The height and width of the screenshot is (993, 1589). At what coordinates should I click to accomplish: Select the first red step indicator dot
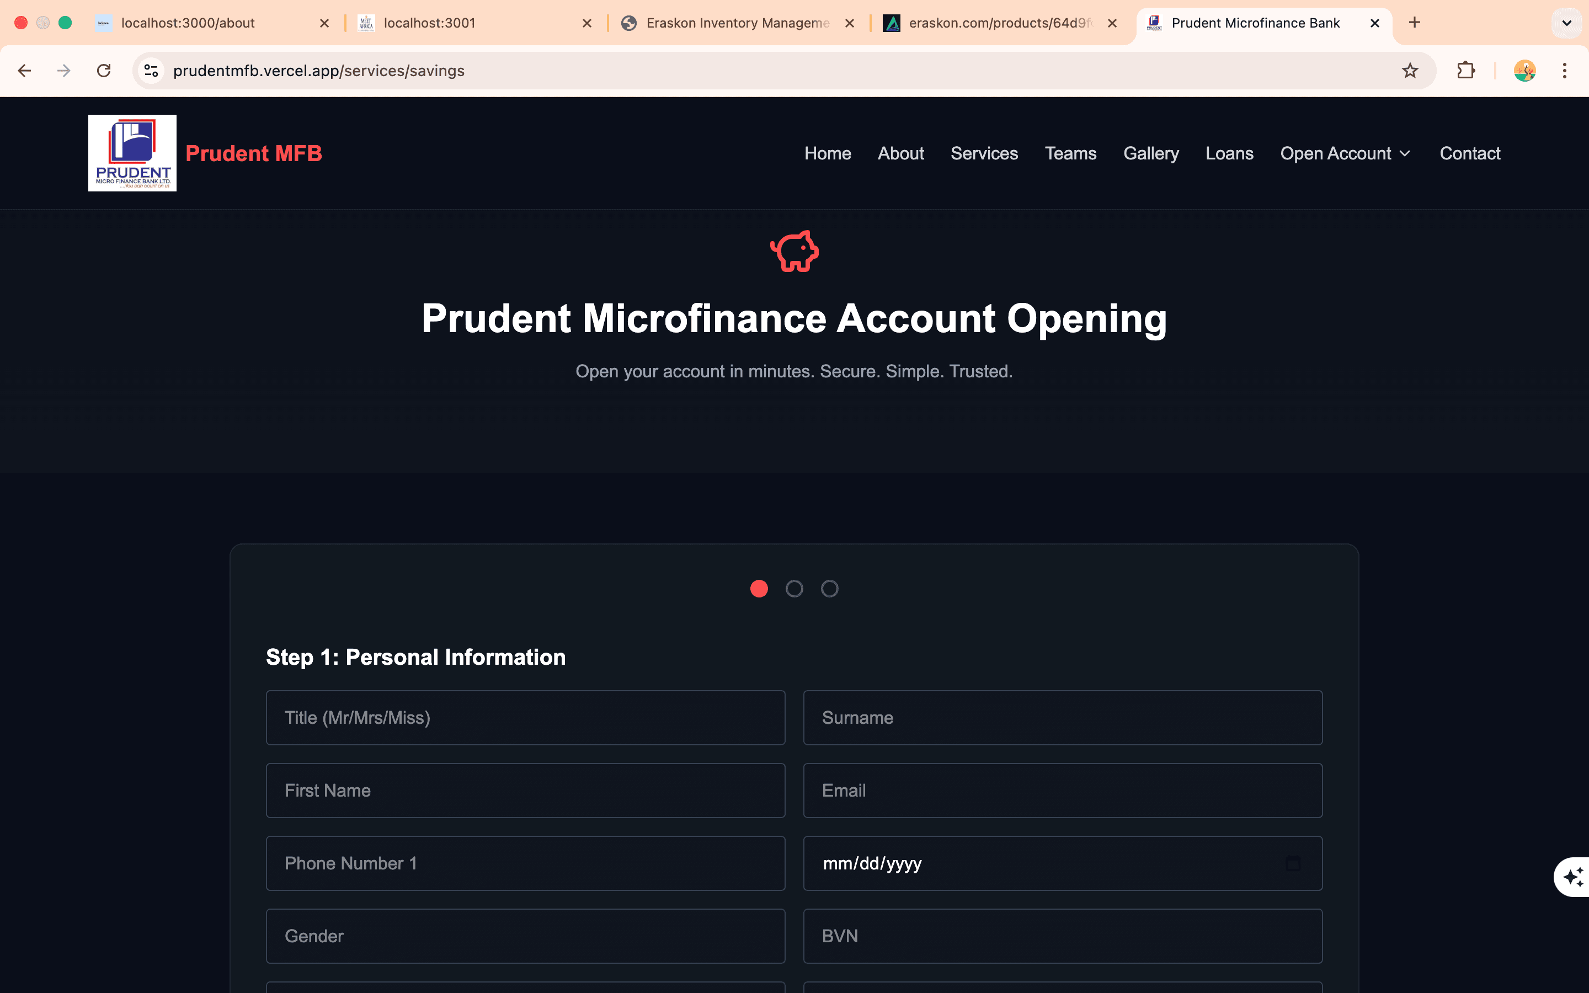[759, 589]
